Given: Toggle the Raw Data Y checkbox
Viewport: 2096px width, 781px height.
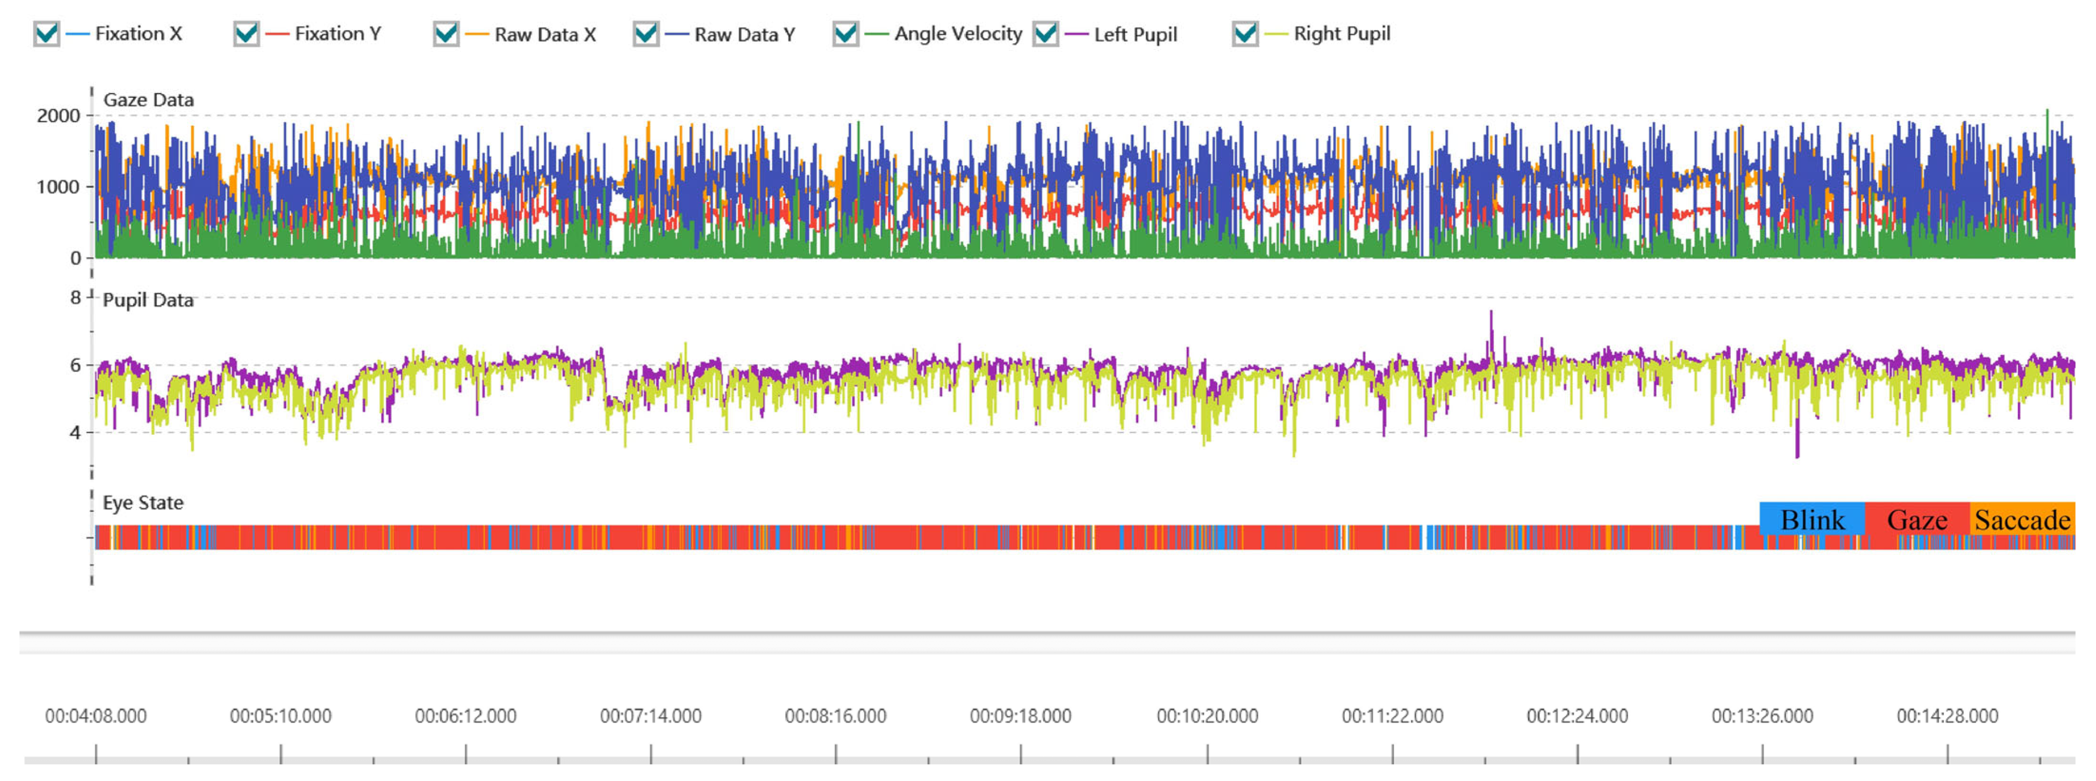Looking at the screenshot, I should 646,34.
